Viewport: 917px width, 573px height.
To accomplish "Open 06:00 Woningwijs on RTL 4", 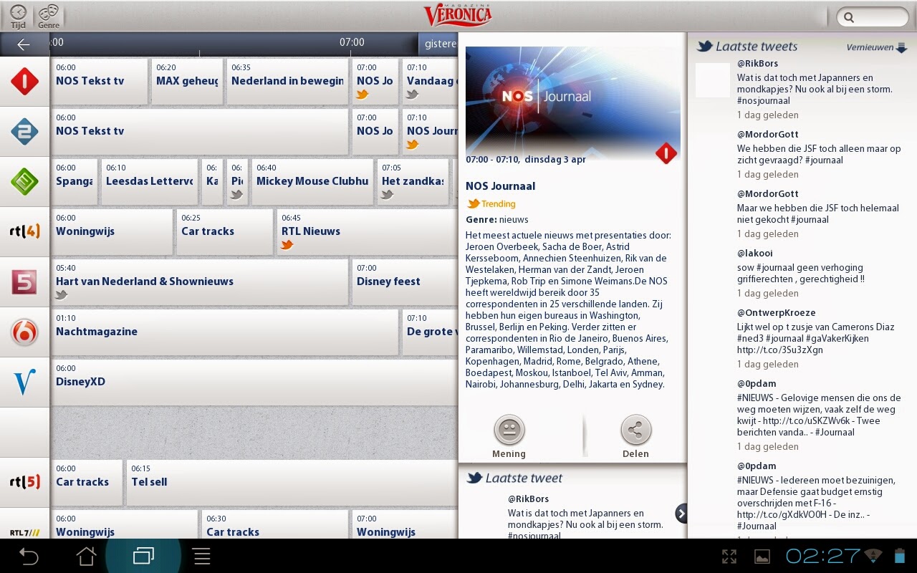I will (x=112, y=232).
